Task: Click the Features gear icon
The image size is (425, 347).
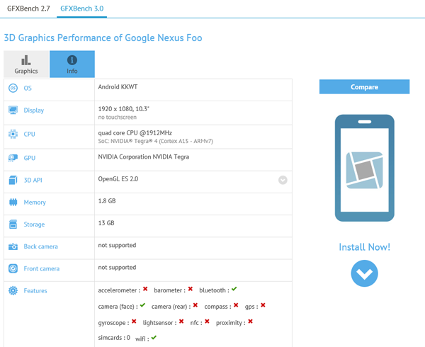Action: [x=13, y=290]
